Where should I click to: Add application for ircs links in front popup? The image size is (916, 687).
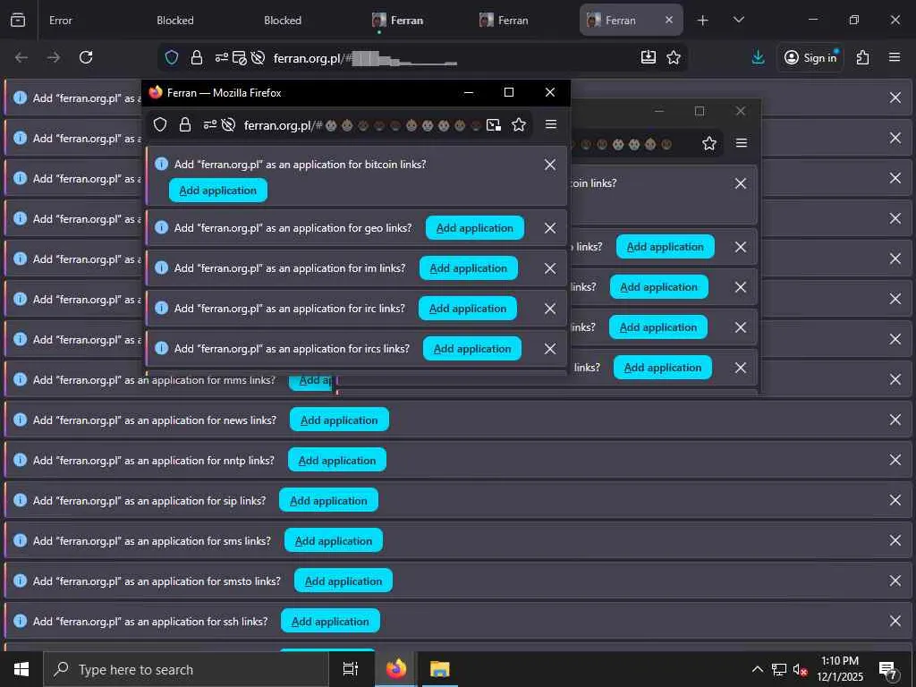pyautogui.click(x=472, y=349)
